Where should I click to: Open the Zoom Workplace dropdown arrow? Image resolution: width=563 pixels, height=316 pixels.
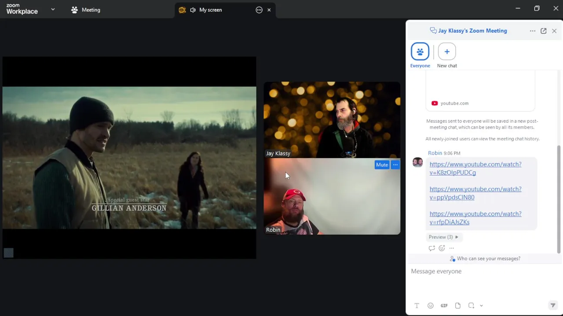[x=53, y=9]
